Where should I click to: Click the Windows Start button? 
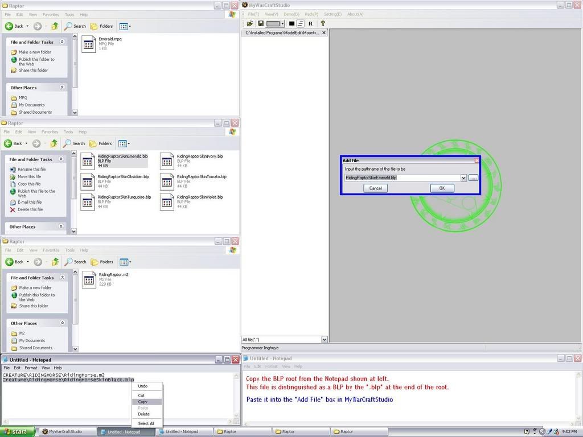[x=18, y=431]
